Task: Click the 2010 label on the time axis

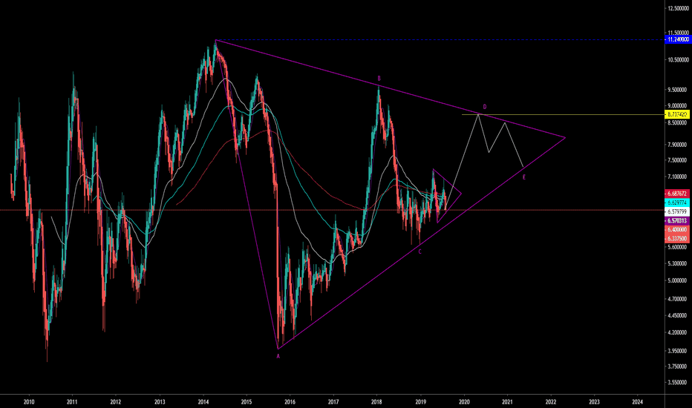Action: click(29, 402)
